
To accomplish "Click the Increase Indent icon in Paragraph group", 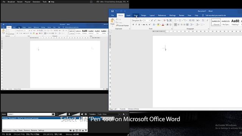I will (193, 20).
